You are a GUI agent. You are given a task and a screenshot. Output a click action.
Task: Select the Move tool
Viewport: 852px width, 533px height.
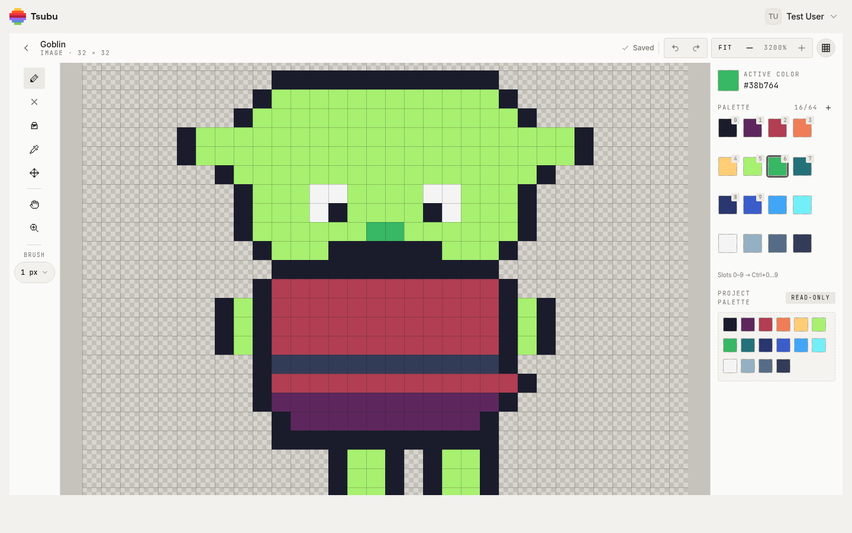click(x=34, y=173)
